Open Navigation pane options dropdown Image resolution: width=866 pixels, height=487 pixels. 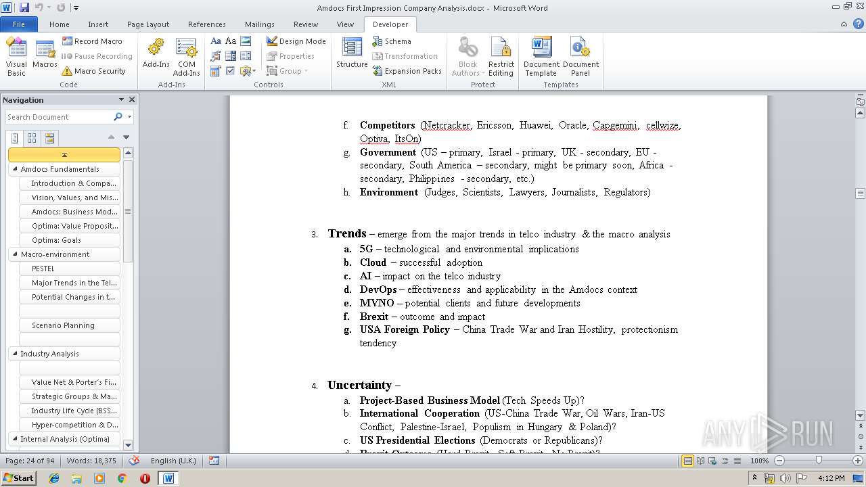[x=121, y=99]
